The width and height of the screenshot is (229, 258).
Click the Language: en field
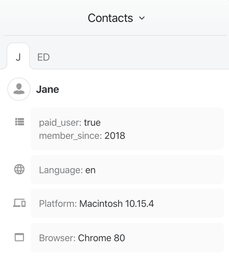tap(127, 170)
